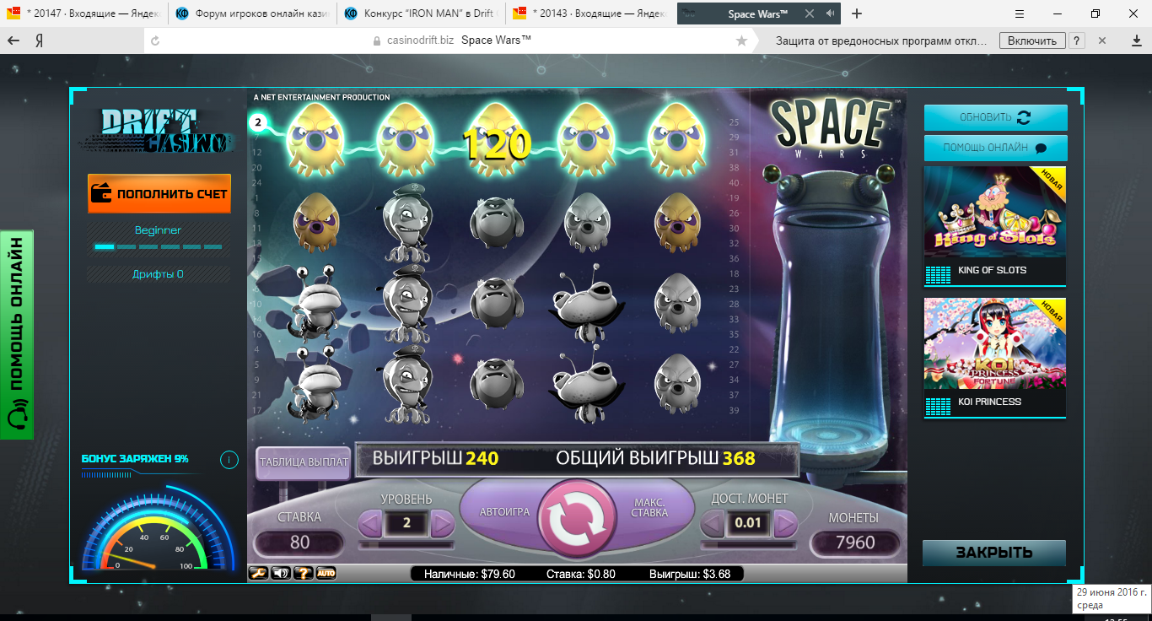The height and width of the screenshot is (621, 1152).
Task: Click ПОПОЛНИТЬ СЧЕТ deposit button
Action: click(159, 193)
